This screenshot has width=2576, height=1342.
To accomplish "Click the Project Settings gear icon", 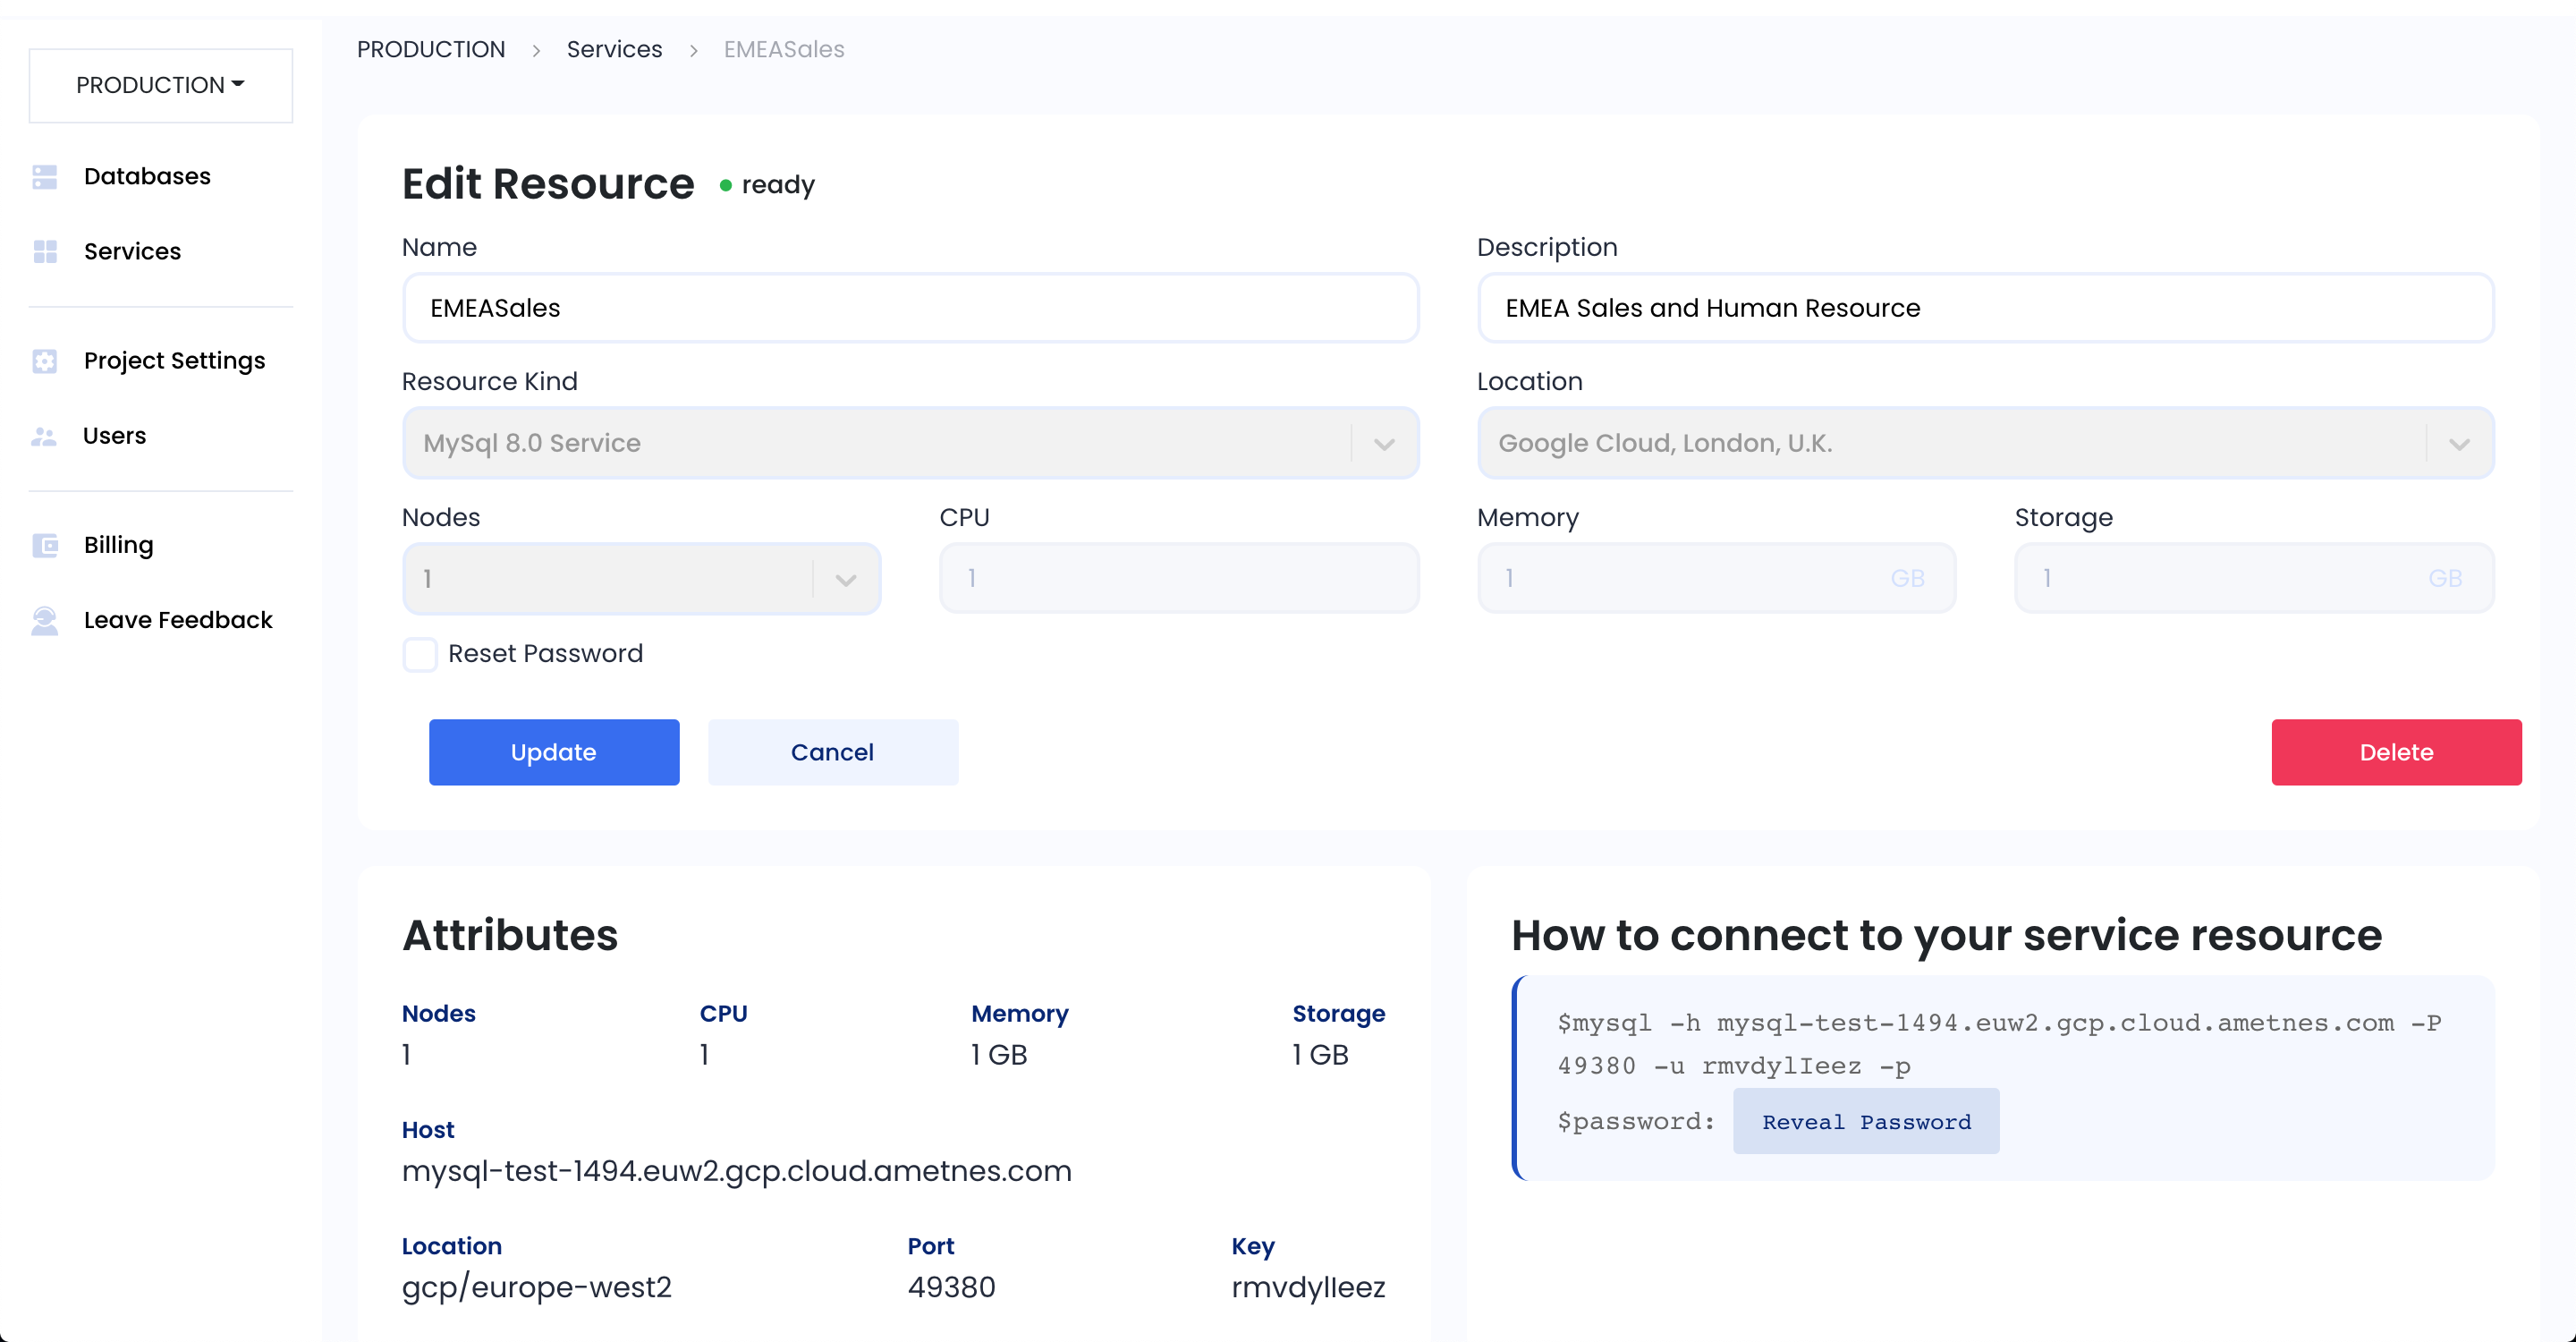I will (45, 360).
